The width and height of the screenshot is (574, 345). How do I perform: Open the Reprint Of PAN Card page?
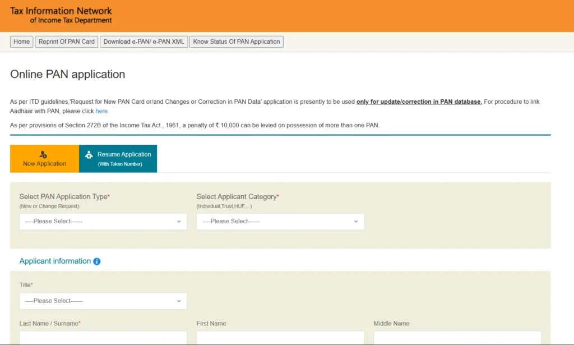67,42
